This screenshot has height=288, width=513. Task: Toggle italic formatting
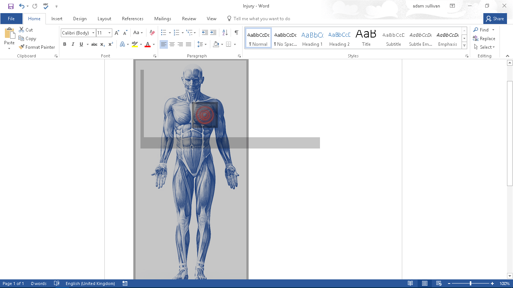coord(73,44)
